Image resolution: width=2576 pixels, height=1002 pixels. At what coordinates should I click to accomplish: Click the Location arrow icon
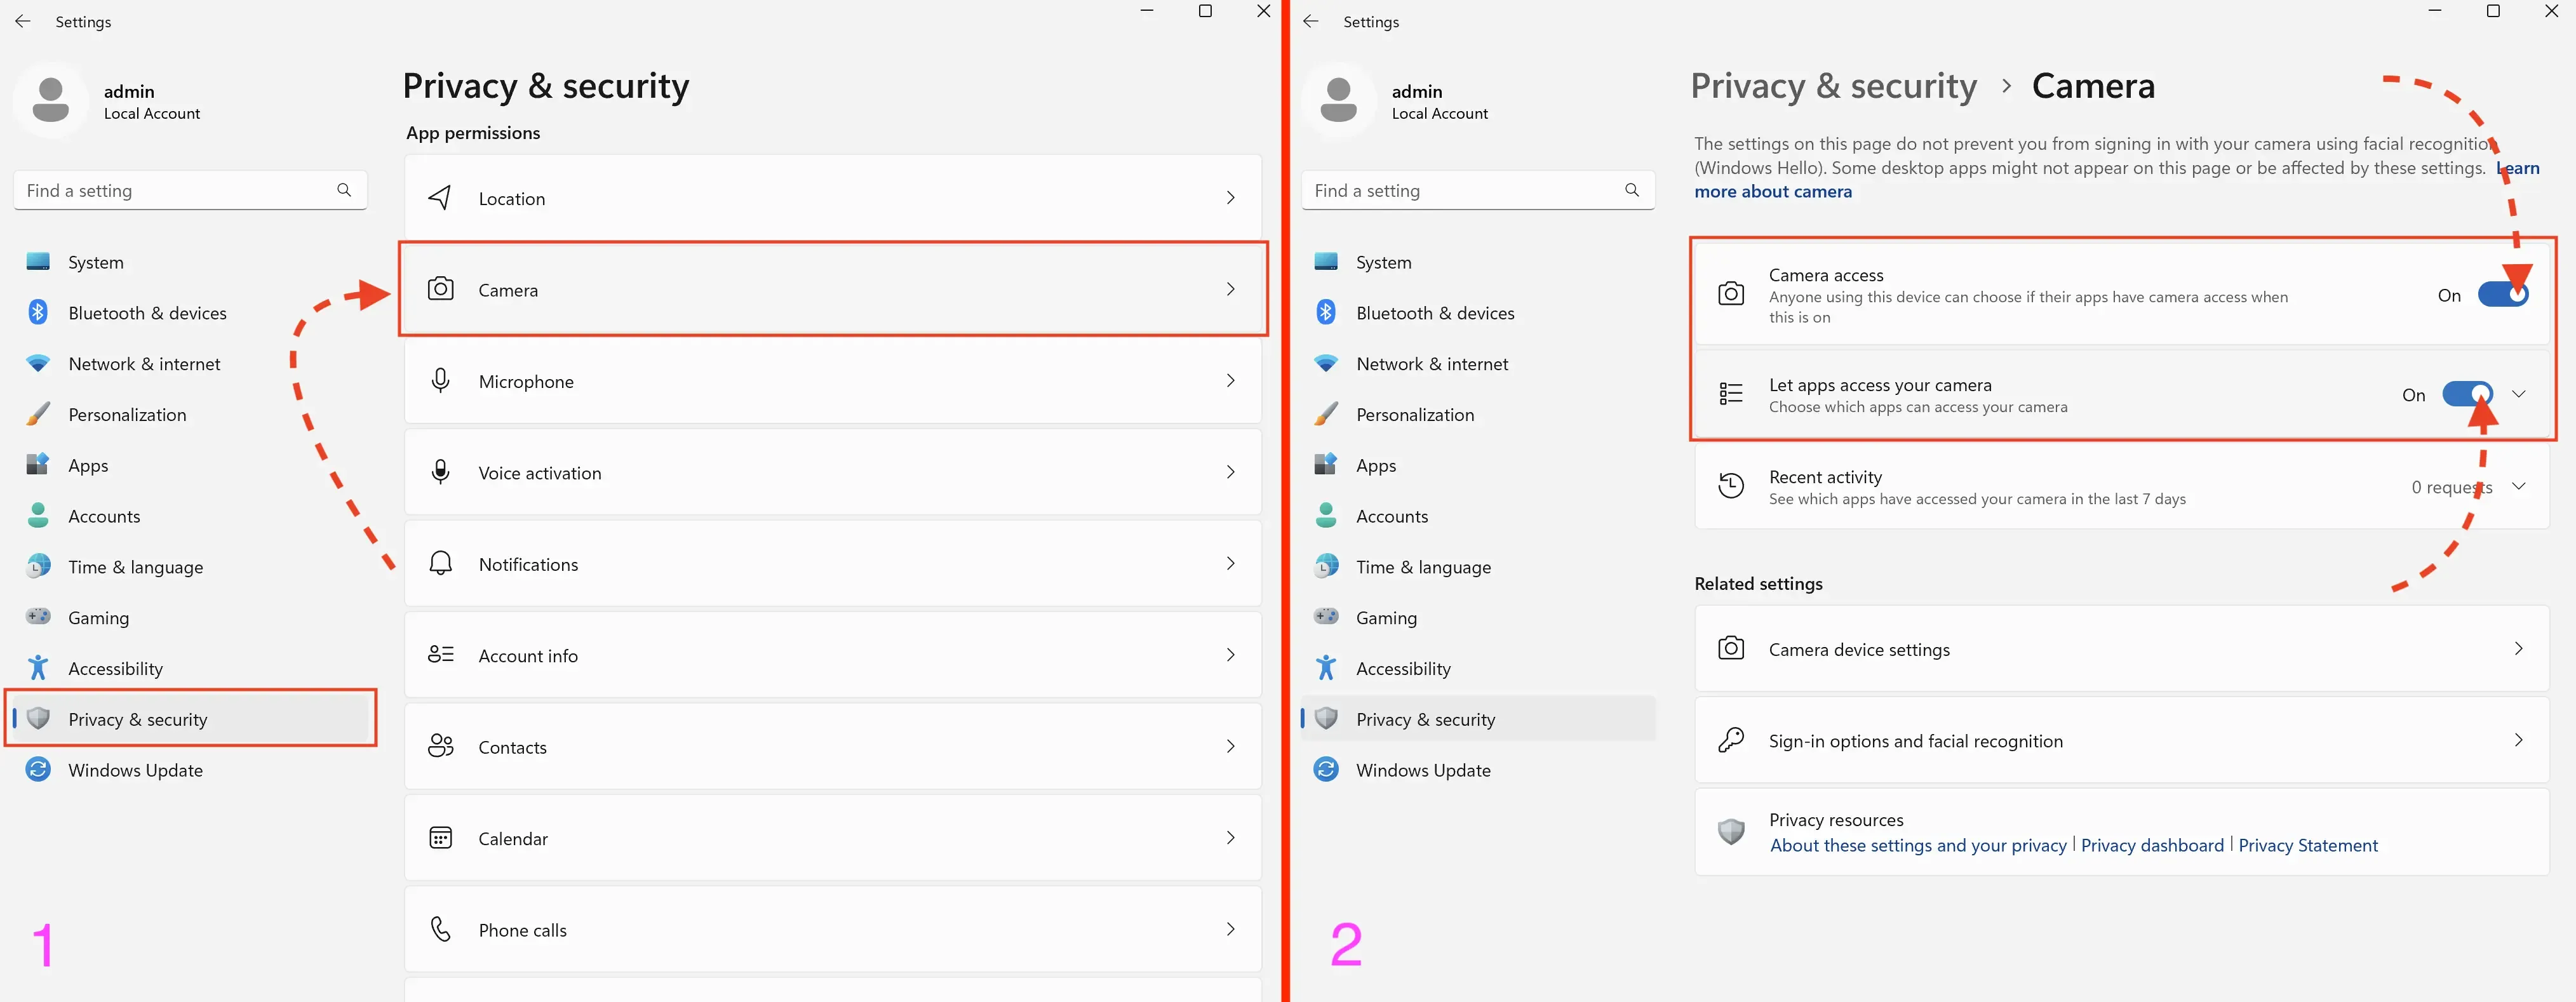tap(440, 198)
